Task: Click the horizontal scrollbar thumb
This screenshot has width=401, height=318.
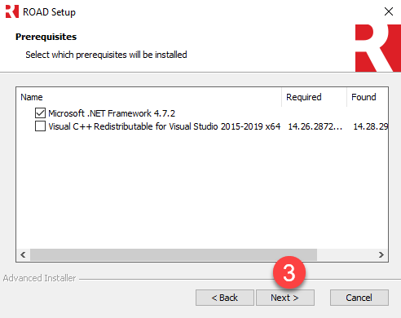Action: (174, 254)
